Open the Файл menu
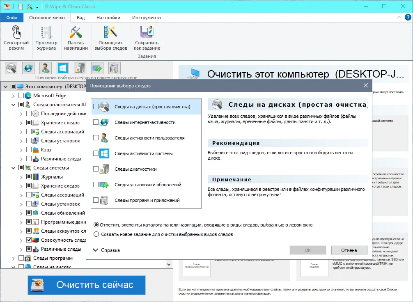 point(12,18)
